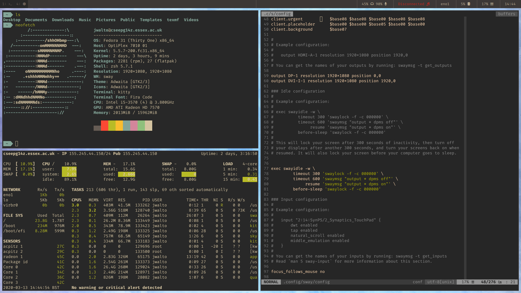
Task: Click the microphone icon in top bar
Action: (x=386, y=4)
